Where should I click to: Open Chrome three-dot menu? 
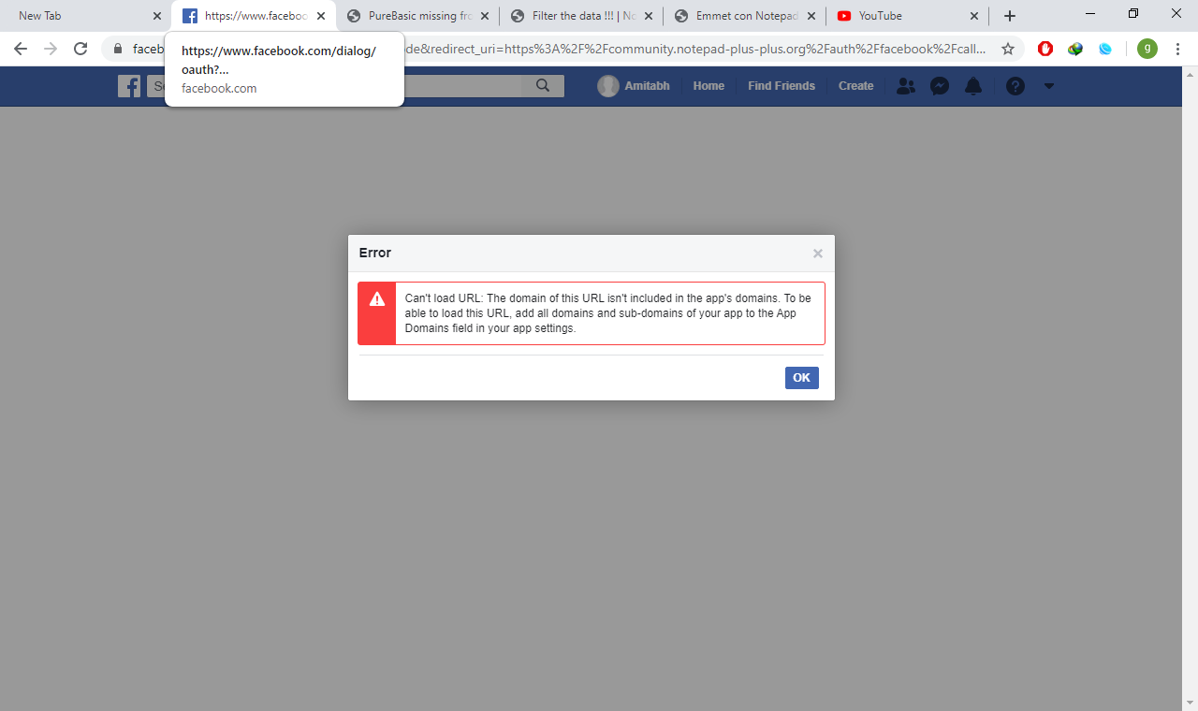1177,49
